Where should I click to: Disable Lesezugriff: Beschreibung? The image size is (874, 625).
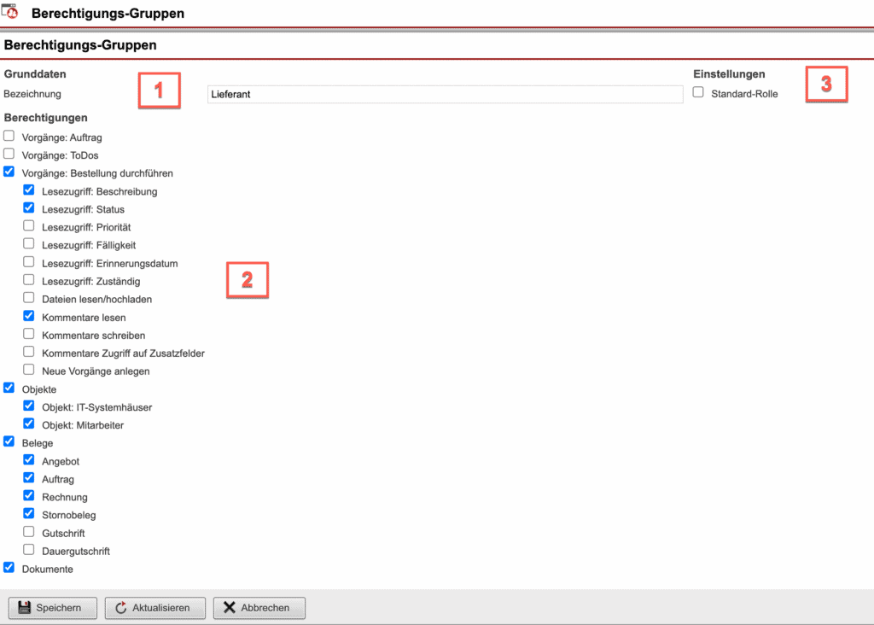tap(28, 190)
